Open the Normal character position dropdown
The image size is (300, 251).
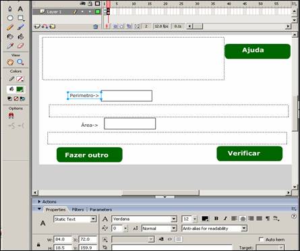click(x=174, y=229)
